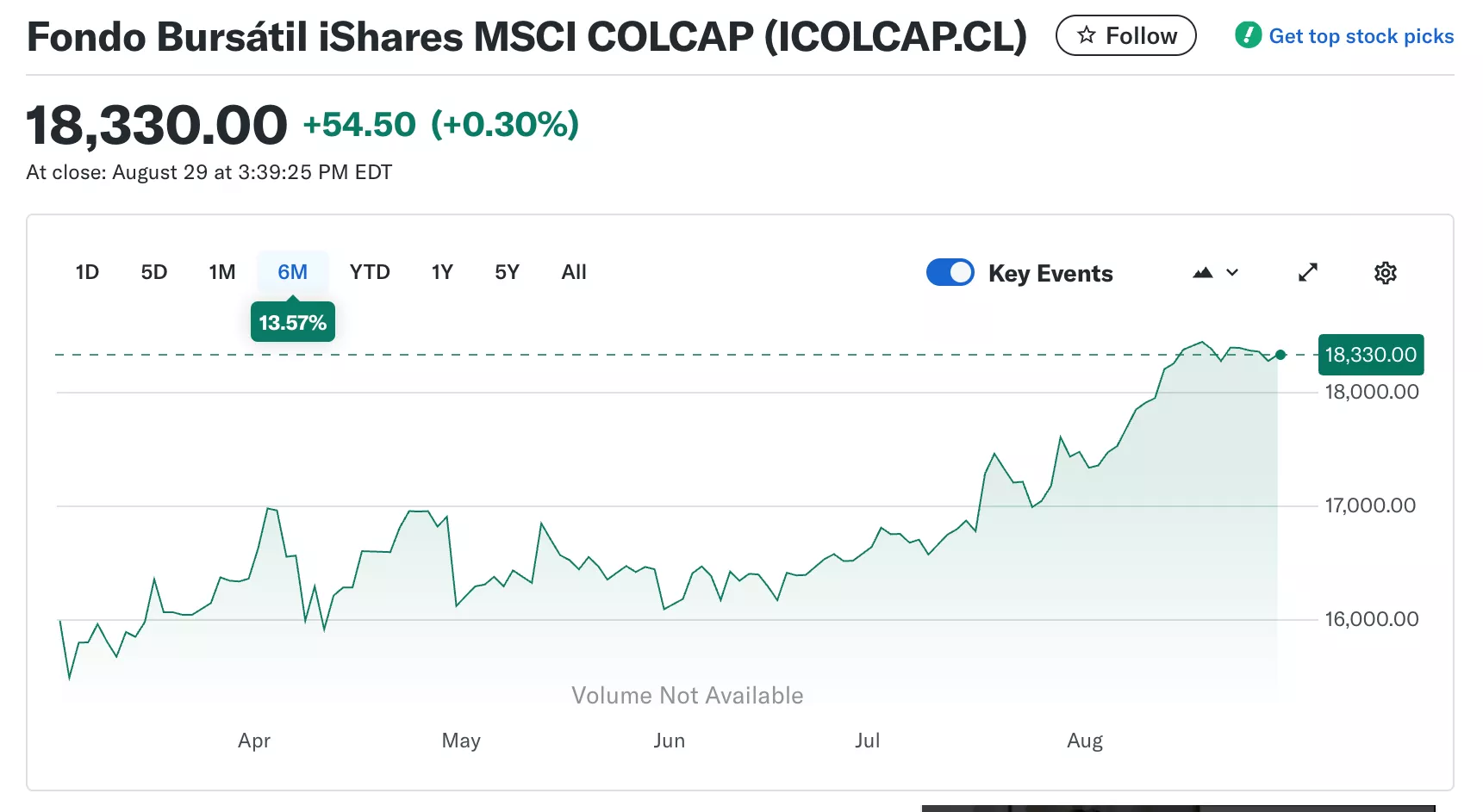
Task: Click the At close timestamp text
Action: (x=209, y=172)
